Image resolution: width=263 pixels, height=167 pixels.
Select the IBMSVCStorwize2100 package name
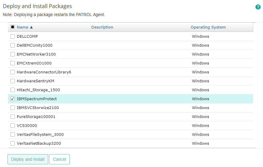tap(38, 108)
